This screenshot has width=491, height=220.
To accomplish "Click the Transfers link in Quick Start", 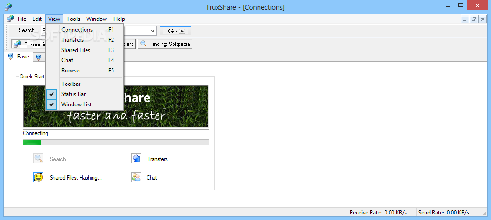I will point(158,159).
